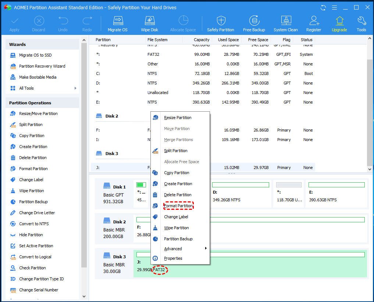
Task: Select the C: NTFS partition row
Action: click(x=203, y=73)
